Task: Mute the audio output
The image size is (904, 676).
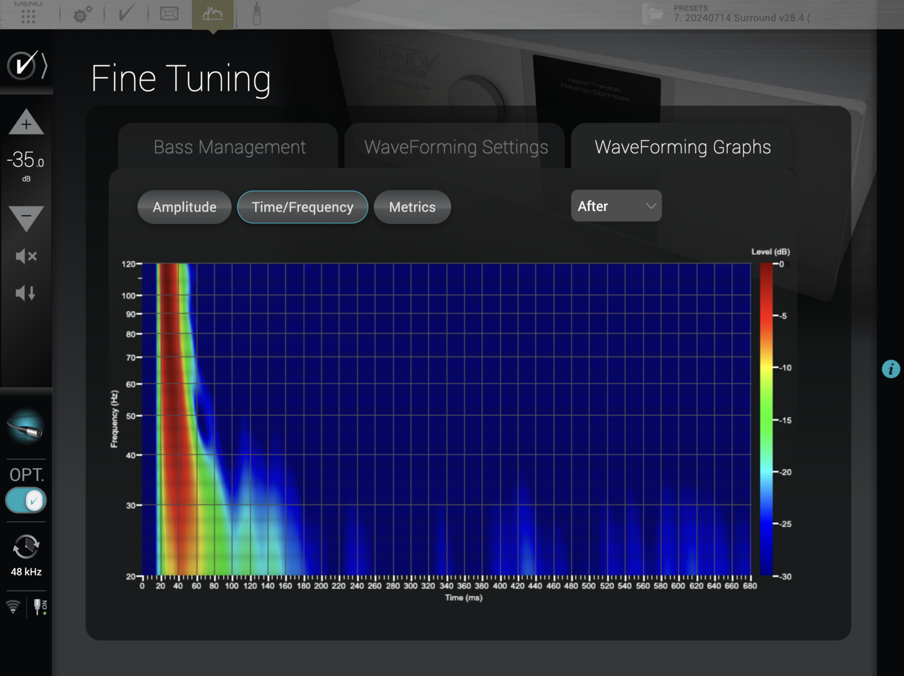Action: pyautogui.click(x=26, y=256)
